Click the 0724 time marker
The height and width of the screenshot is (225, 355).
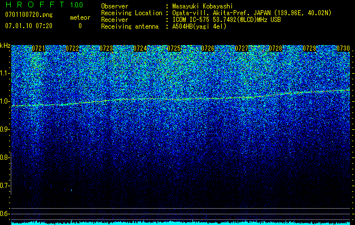coord(140,48)
